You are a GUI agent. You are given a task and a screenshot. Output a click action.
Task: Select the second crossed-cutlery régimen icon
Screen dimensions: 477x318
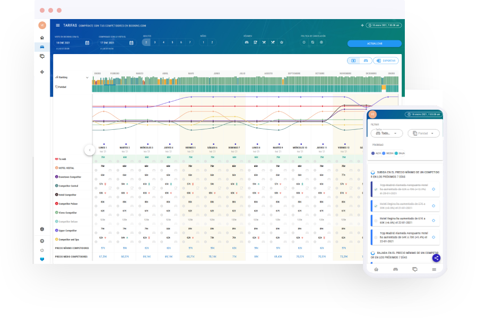273,42
